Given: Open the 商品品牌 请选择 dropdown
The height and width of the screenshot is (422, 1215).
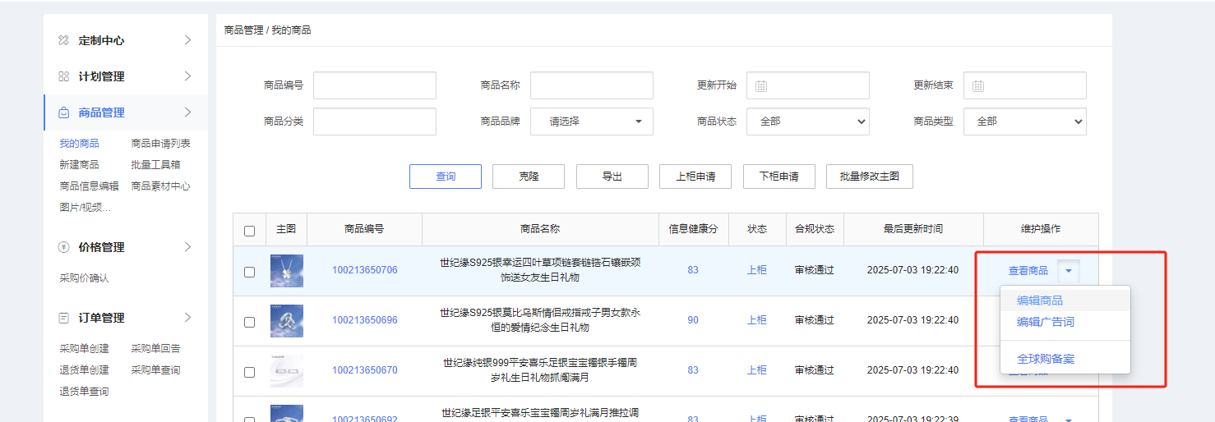Looking at the screenshot, I should (591, 122).
